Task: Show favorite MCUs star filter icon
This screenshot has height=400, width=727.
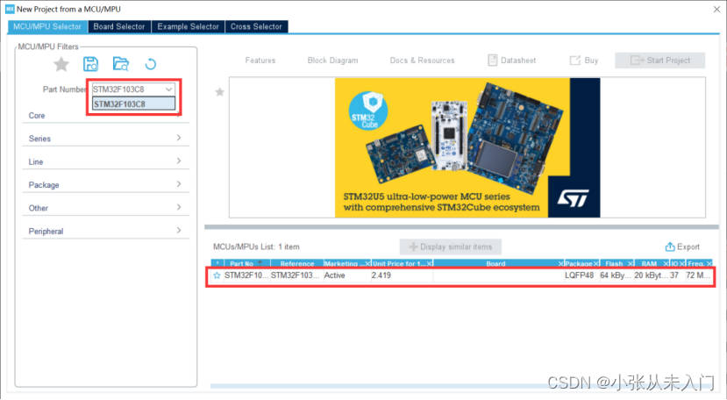Action: tap(61, 64)
